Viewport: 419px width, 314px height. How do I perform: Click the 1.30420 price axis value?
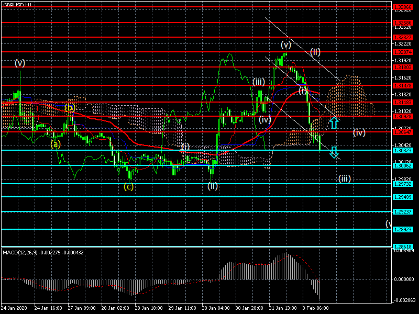(403, 145)
